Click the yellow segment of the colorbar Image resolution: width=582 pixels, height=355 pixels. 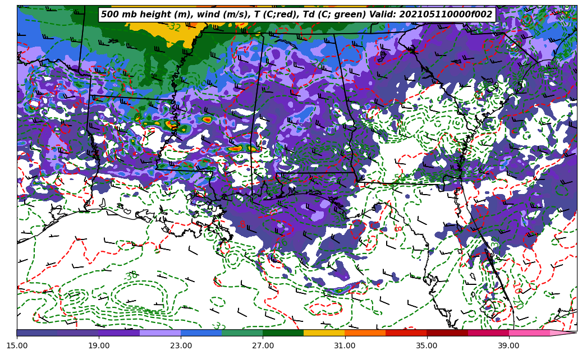[324, 333]
